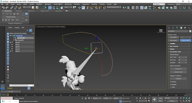The image size is (192, 103).
Task: Click the Convert To button
Action: (x=178, y=69)
